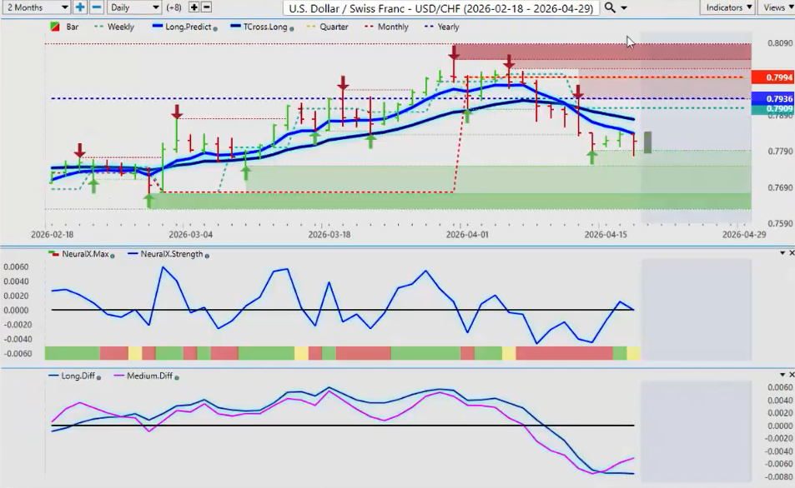Screen dimensions: 795x488
Task: Toggle the Yearly legend entry
Action: [447, 27]
